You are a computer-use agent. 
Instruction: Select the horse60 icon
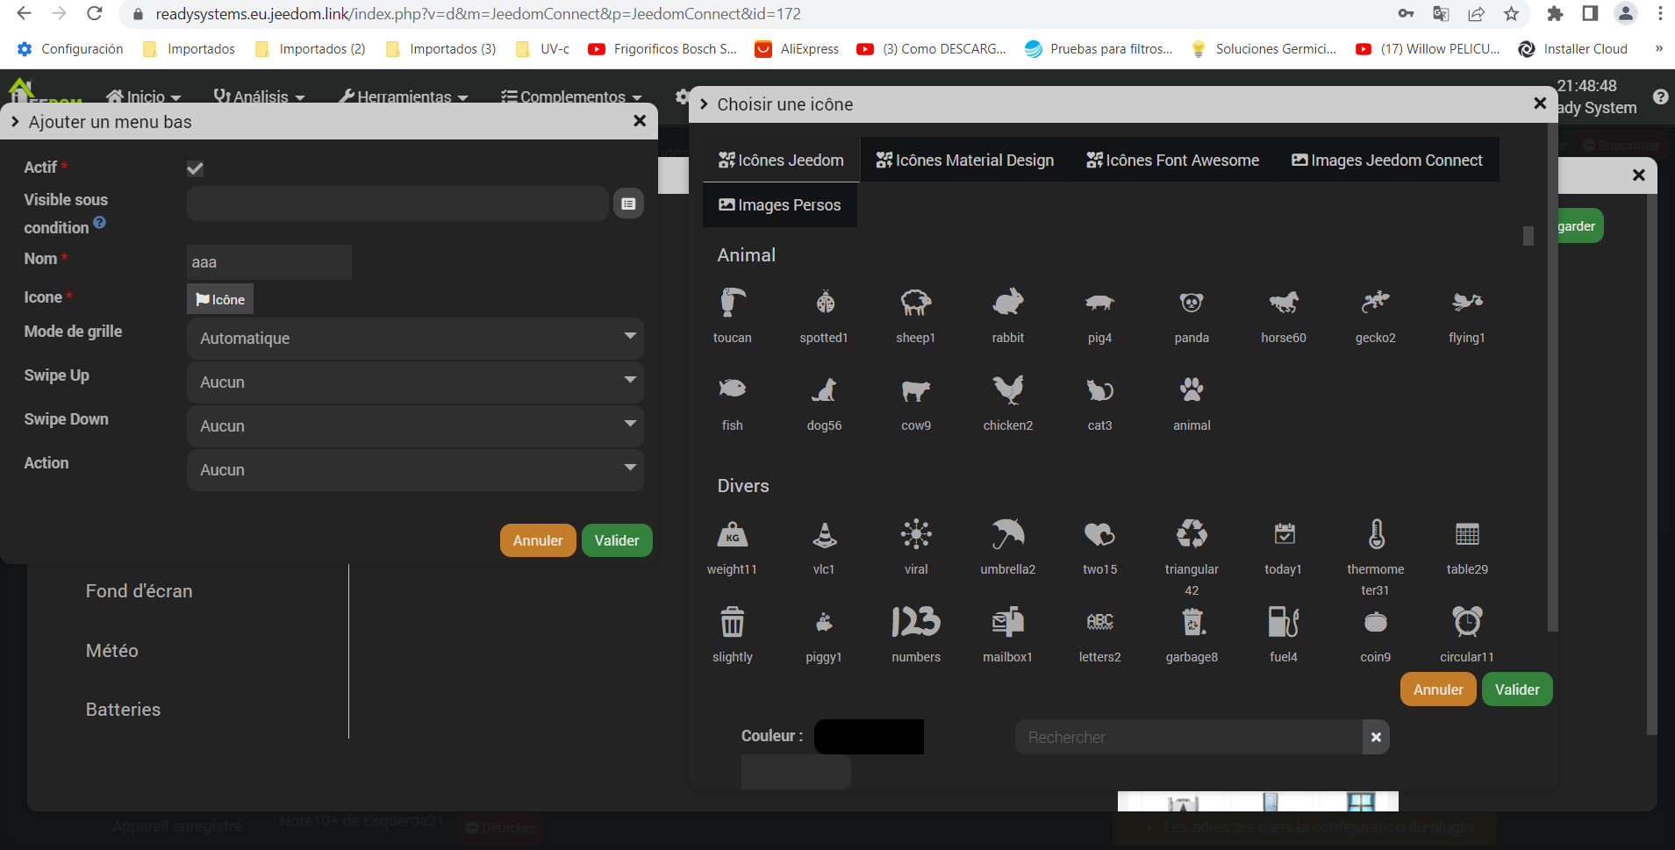(1284, 303)
